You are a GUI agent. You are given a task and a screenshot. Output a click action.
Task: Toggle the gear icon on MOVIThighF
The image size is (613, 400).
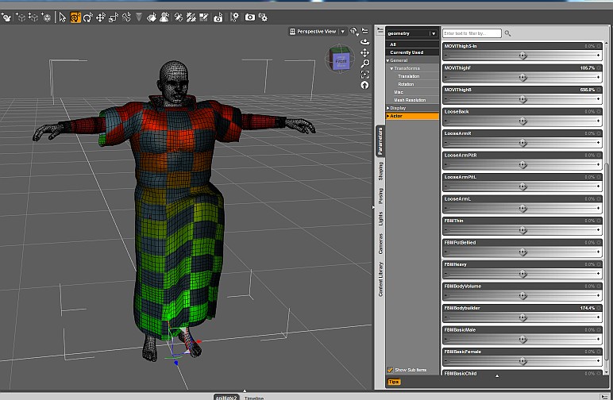point(599,68)
